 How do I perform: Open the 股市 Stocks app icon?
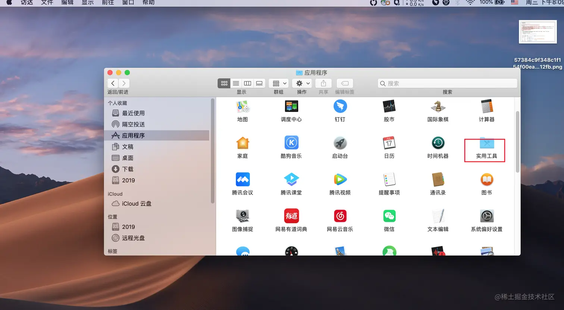tap(389, 107)
